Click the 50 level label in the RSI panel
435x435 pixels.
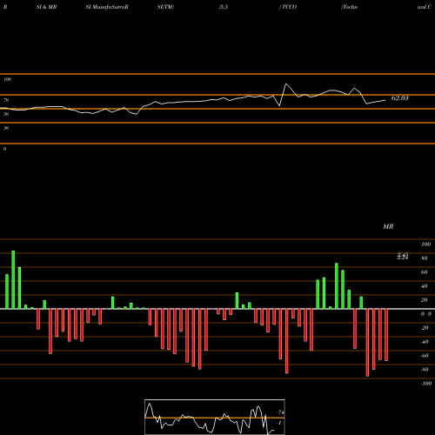(6, 114)
